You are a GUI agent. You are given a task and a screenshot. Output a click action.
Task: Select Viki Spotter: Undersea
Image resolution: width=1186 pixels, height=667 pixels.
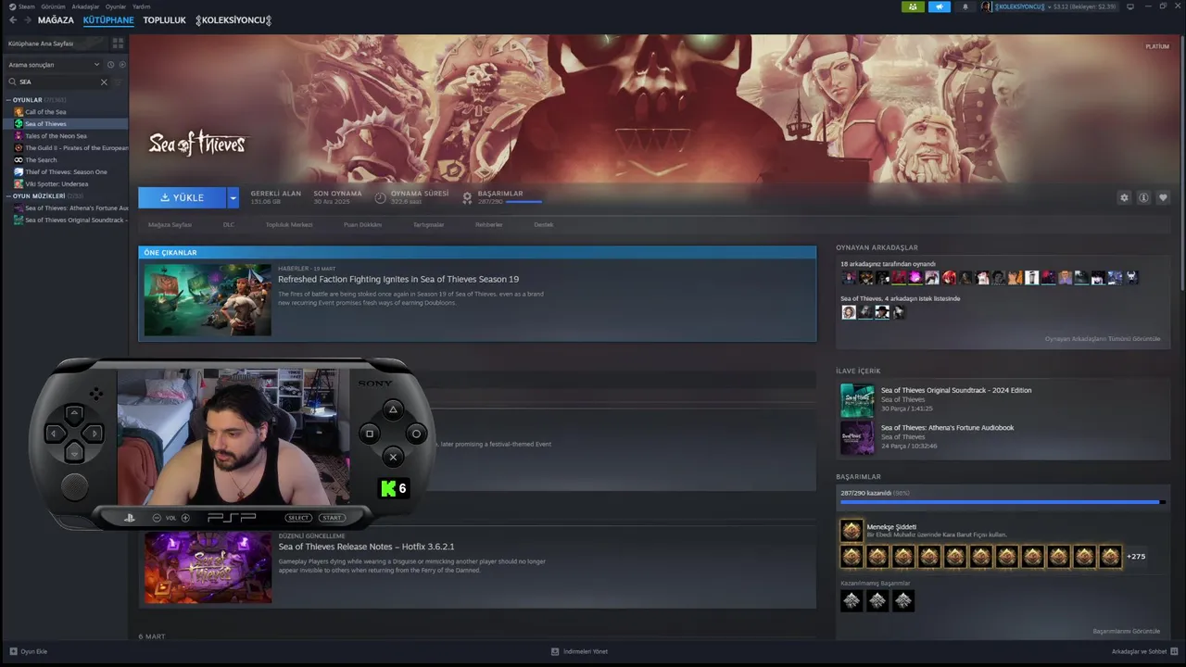click(x=57, y=184)
